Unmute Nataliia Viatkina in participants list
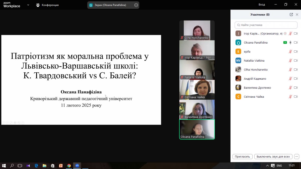301x169 pixels. 290,61
